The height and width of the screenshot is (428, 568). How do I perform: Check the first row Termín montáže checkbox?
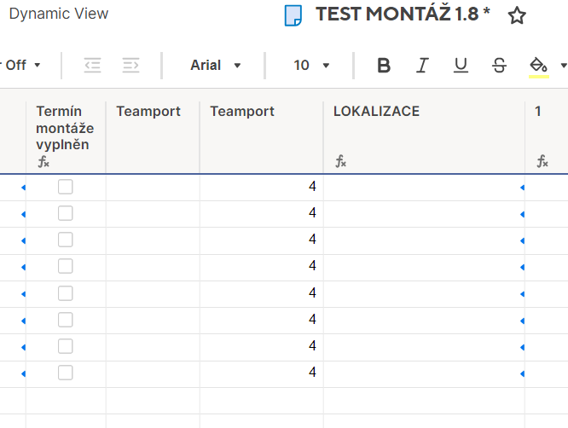click(x=65, y=188)
